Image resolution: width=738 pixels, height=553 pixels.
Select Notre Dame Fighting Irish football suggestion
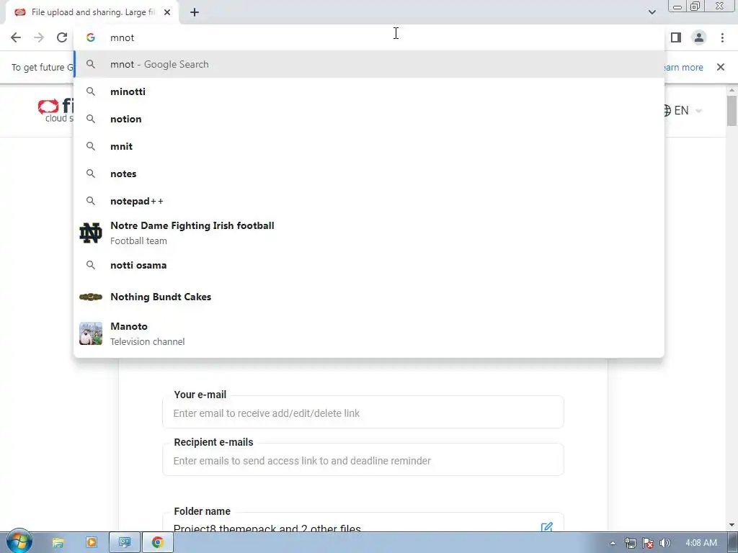click(x=369, y=233)
